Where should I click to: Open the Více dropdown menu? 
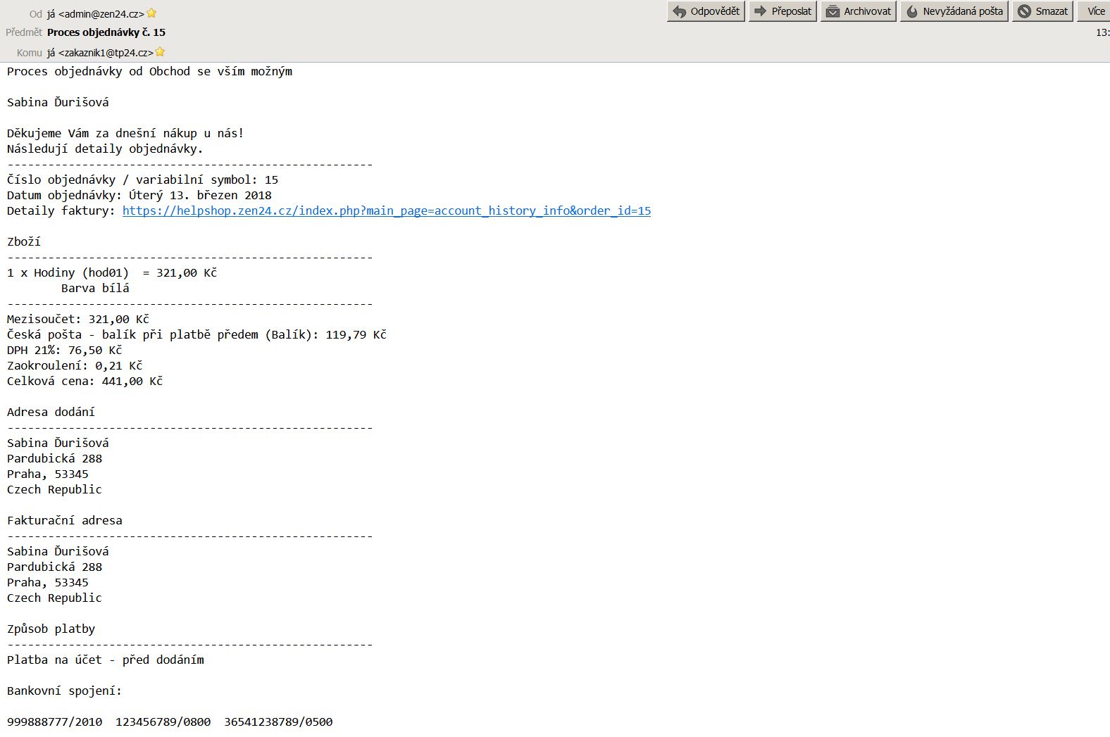click(1095, 11)
